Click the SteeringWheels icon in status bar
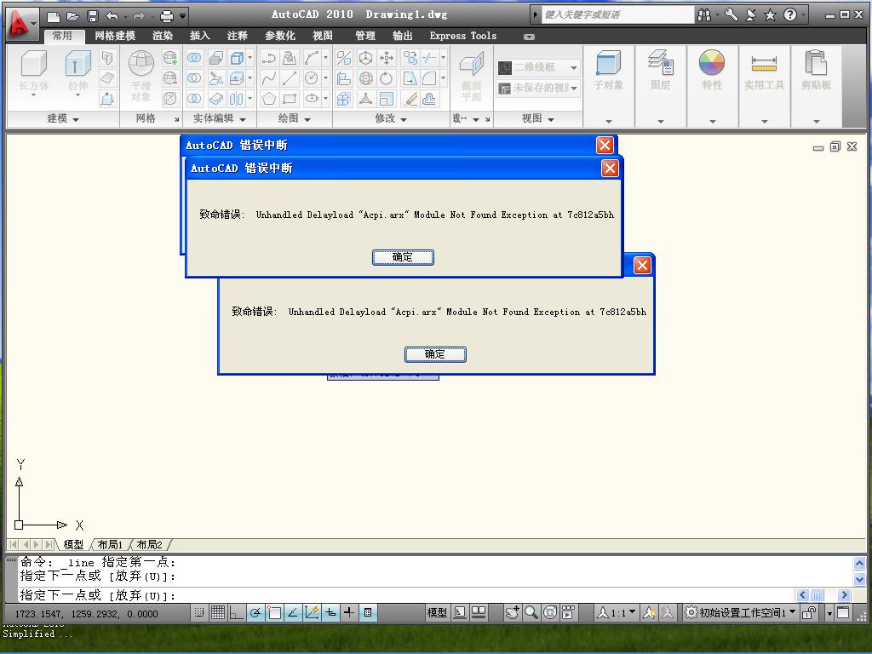Screen dimensions: 872x654 click(550, 612)
